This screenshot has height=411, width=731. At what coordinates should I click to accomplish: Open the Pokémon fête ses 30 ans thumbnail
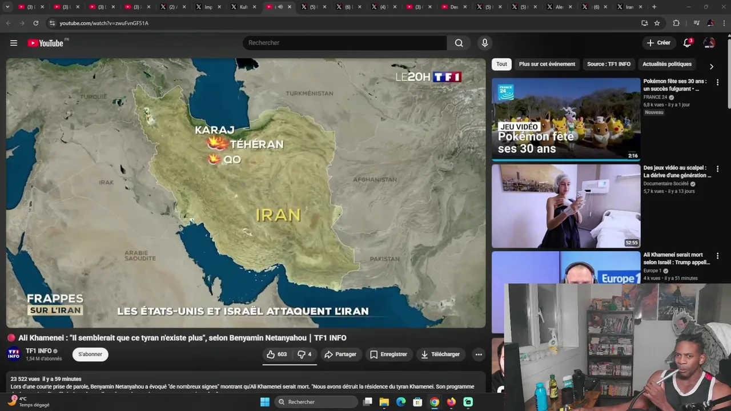tap(566, 119)
